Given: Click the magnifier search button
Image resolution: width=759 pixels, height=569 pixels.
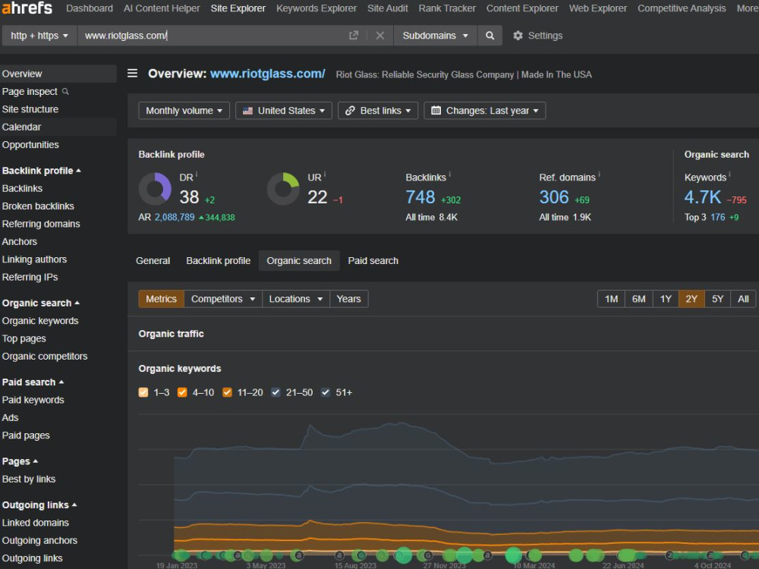Looking at the screenshot, I should [490, 36].
